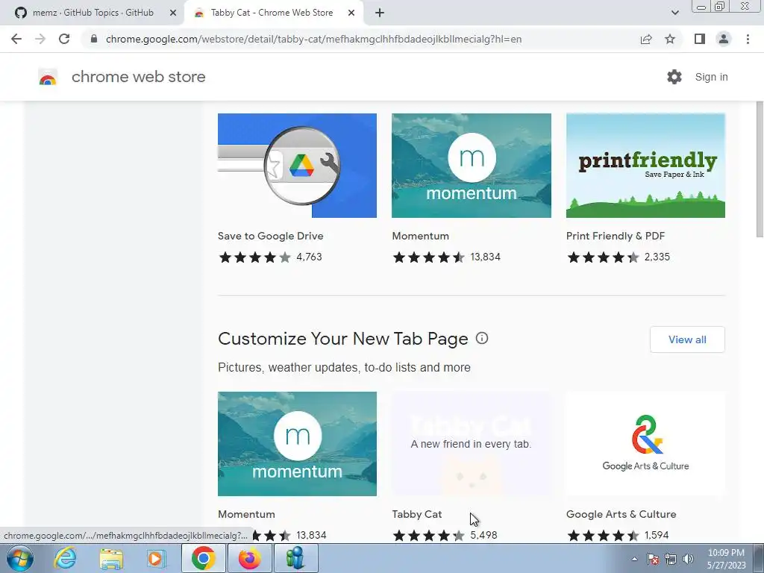This screenshot has height=573, width=764.
Task: Open a new browser tab
Action: tap(380, 13)
